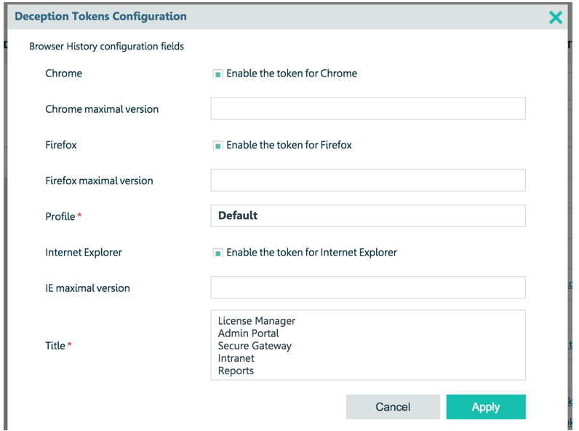Click the Firefox maximal version input field
The image size is (579, 431).
point(368,180)
